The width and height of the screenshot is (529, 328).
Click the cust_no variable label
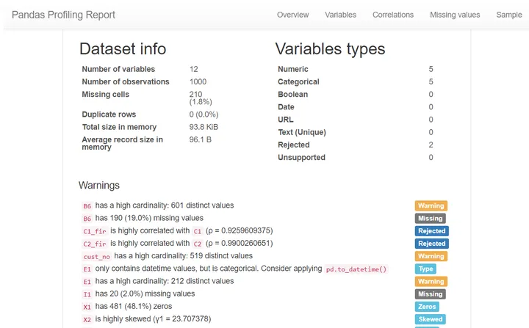97,256
